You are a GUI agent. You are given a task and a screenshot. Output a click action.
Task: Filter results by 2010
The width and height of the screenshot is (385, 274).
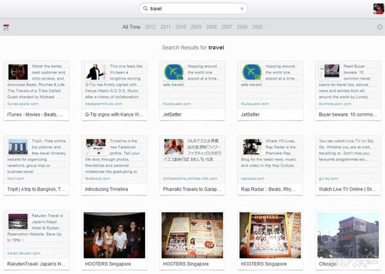click(x=181, y=27)
